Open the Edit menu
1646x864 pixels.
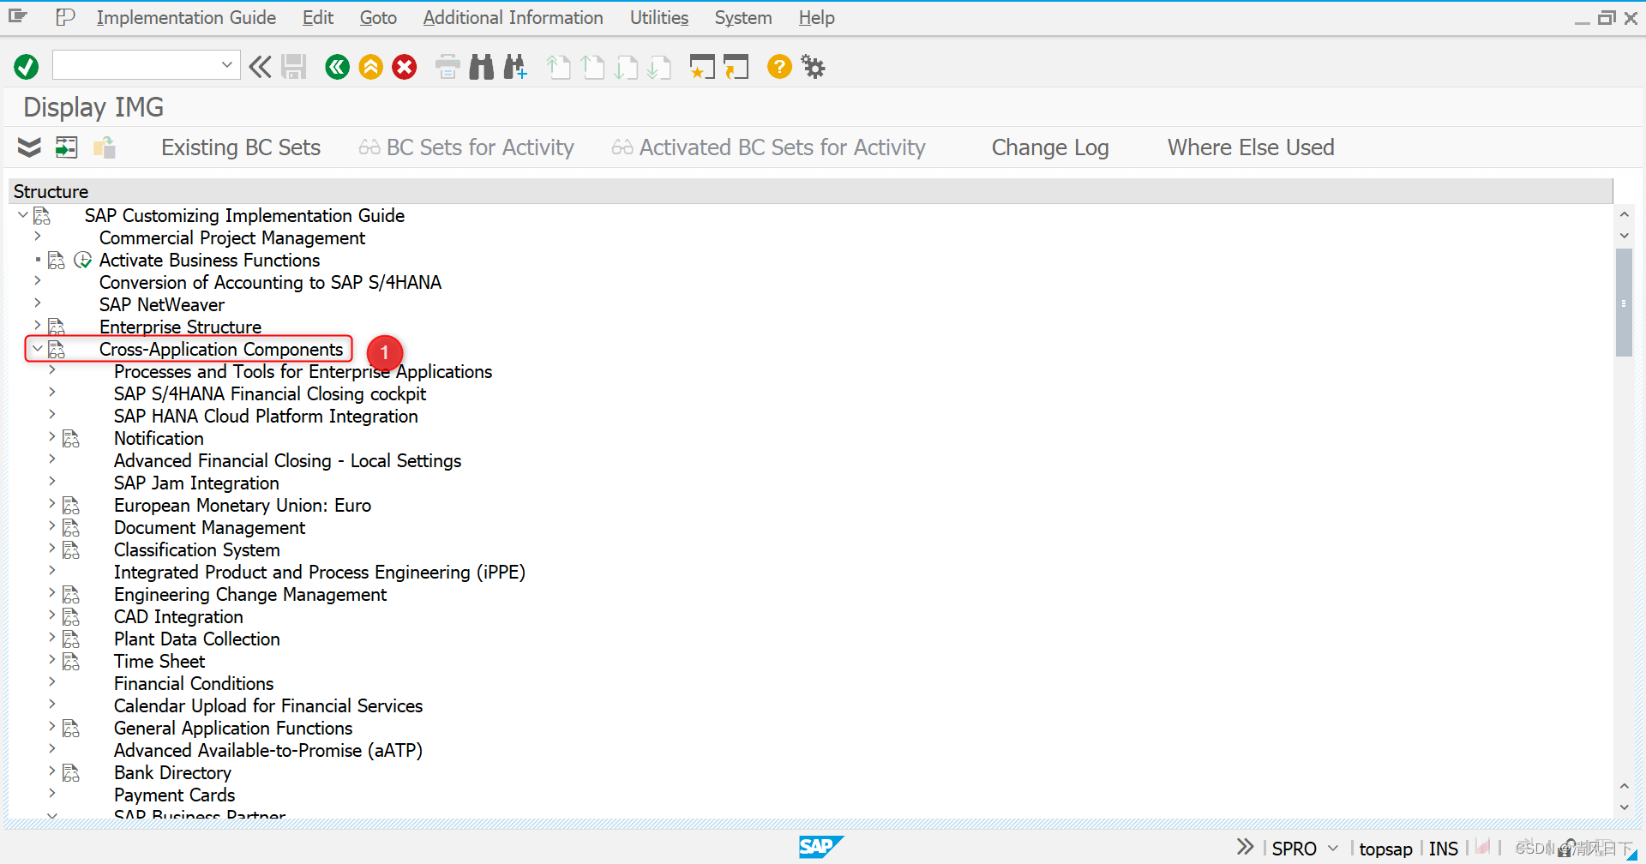[318, 17]
